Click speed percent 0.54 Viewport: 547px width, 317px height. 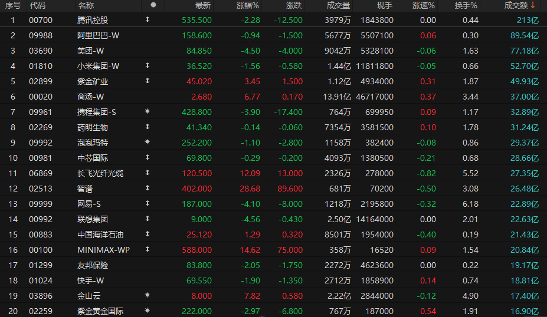click(428, 311)
